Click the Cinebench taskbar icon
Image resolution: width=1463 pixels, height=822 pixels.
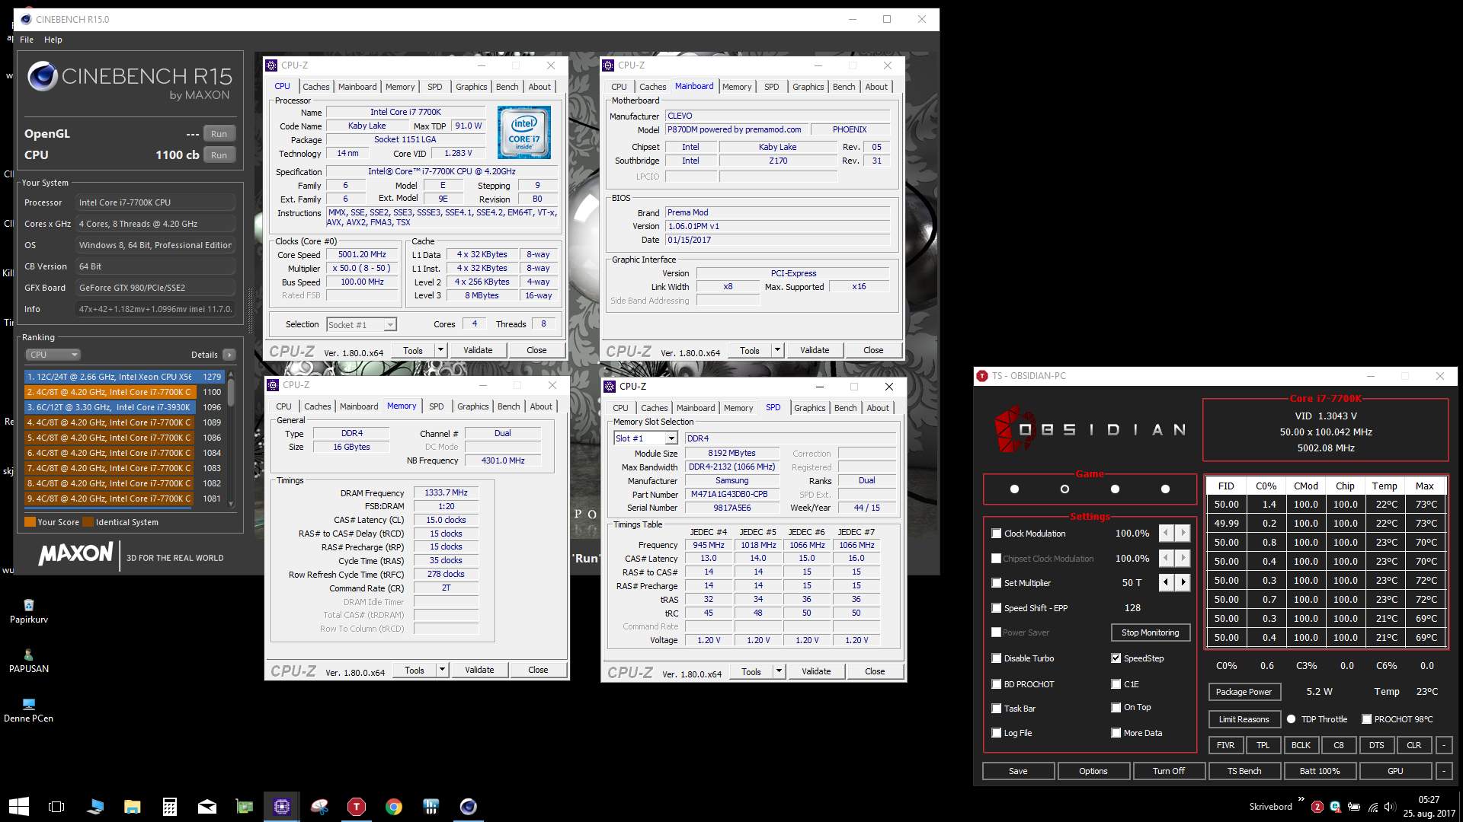coord(468,806)
